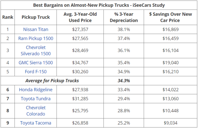Open the Toyota Tacoma link
Image resolution: width=198 pixels, height=128 pixels.
point(36,123)
